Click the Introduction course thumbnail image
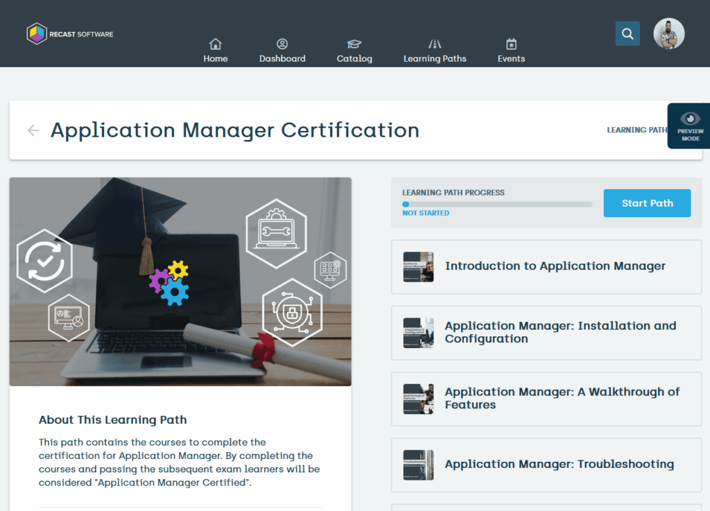Image resolution: width=710 pixels, height=511 pixels. coord(418,266)
